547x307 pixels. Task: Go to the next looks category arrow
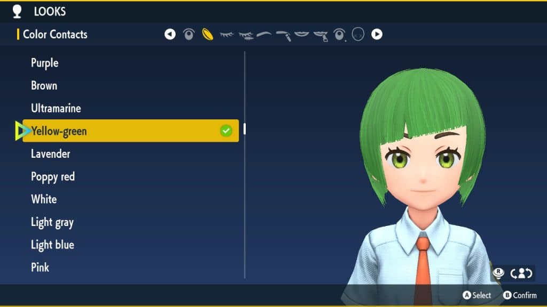click(377, 34)
